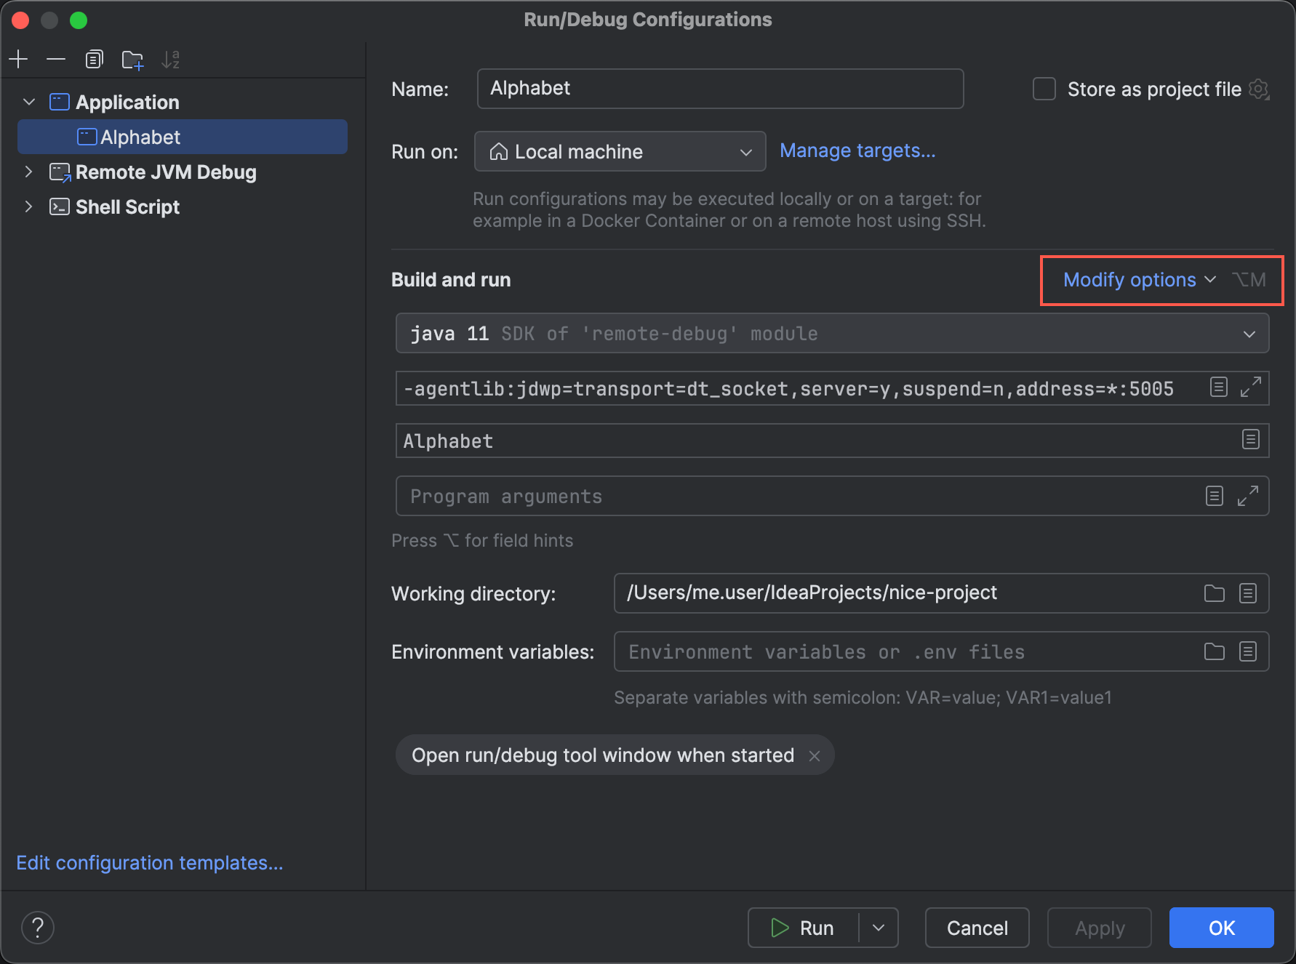This screenshot has height=964, width=1296.
Task: Open help for Run/Debug Configurations
Action: coord(38,927)
